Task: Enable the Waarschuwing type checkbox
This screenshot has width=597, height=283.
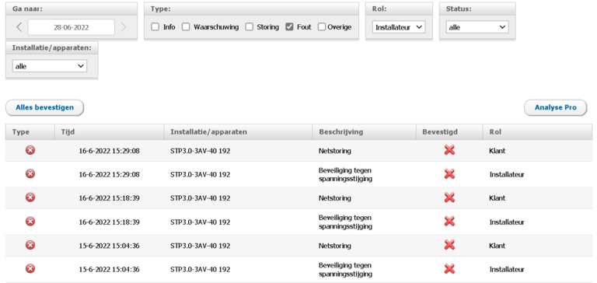Action: point(186,27)
